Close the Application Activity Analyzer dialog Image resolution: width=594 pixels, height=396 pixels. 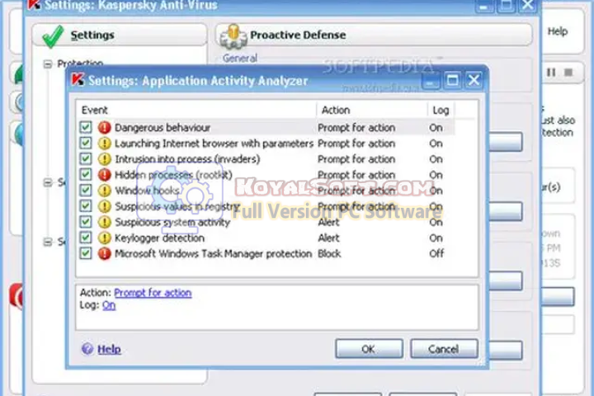(x=474, y=80)
